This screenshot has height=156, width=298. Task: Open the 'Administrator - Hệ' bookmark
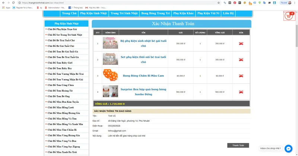point(55,7)
